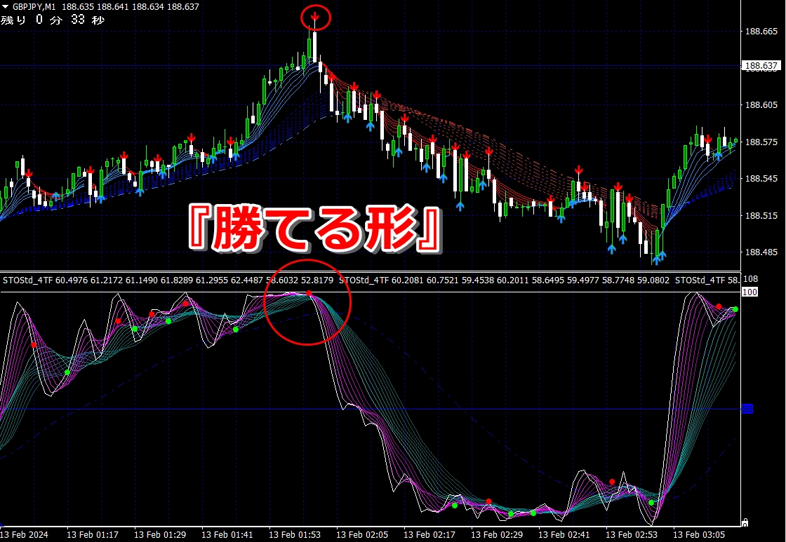Click the lowest blue up arrow near 02:53

point(656,259)
